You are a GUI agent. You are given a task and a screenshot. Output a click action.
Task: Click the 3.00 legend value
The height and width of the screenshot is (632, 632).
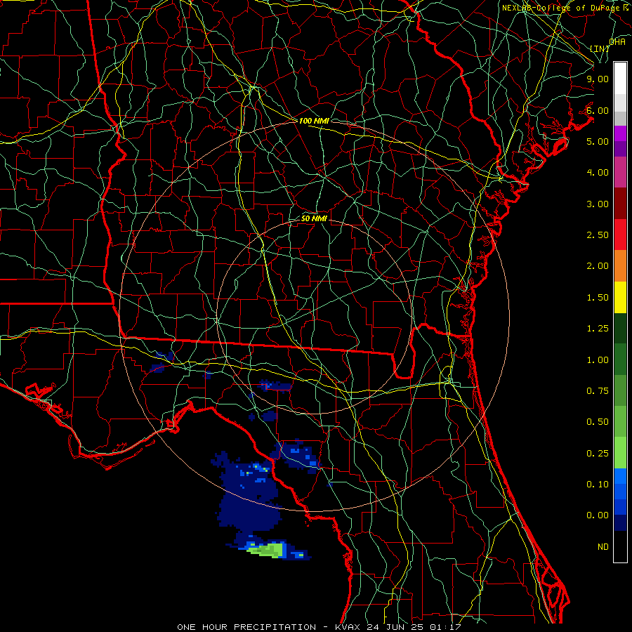coord(598,204)
